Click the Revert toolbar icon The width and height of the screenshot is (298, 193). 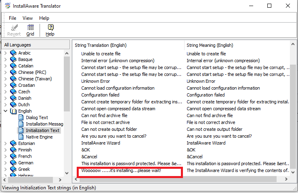pyautogui.click(x=14, y=28)
